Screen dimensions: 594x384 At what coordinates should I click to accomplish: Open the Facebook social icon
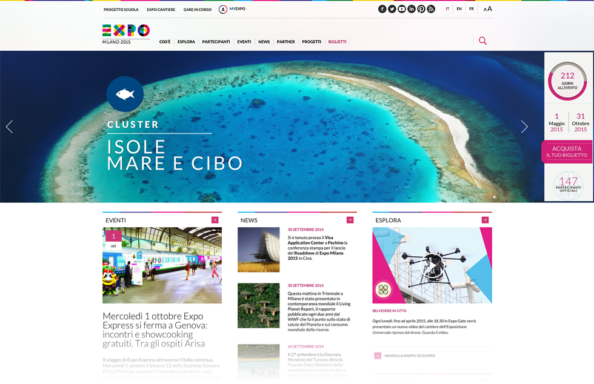[x=382, y=9]
